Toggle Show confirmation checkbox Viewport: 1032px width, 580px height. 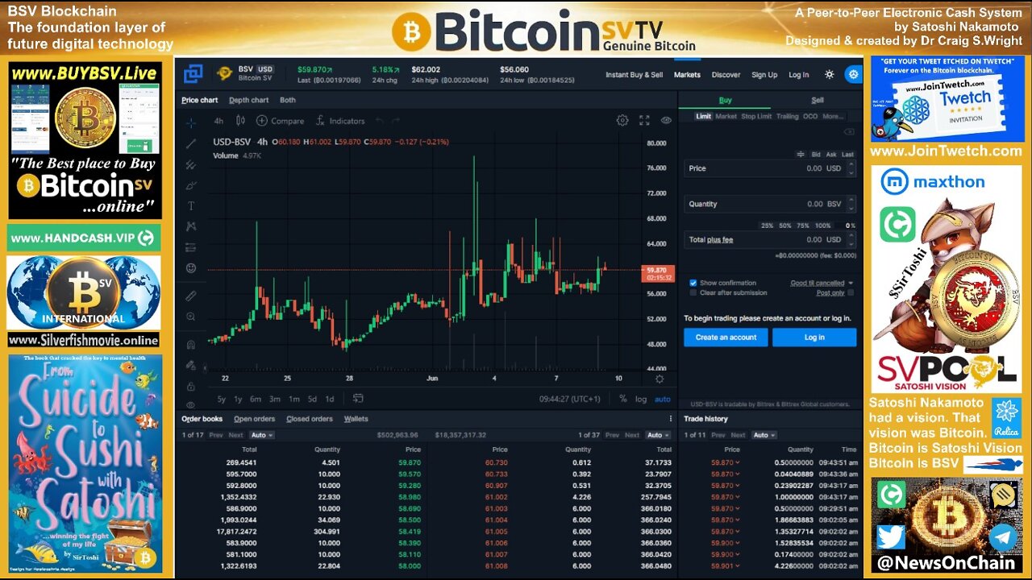[693, 283]
